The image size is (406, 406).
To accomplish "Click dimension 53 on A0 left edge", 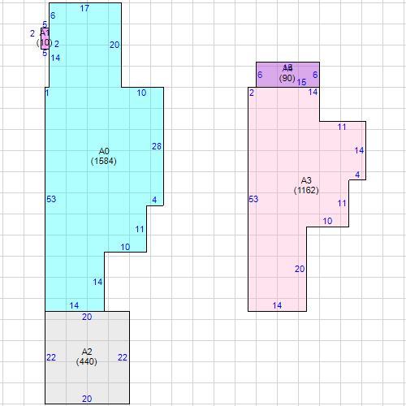I will point(51,199).
